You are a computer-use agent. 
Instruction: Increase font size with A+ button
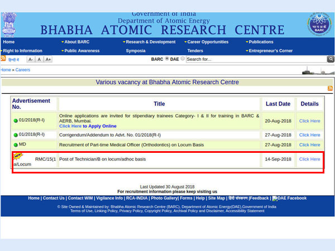coord(48,59)
